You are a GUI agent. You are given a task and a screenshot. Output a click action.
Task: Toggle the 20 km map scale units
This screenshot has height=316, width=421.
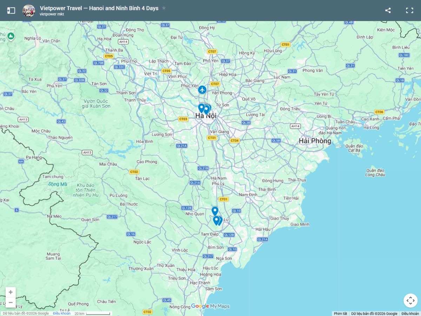click(93, 314)
